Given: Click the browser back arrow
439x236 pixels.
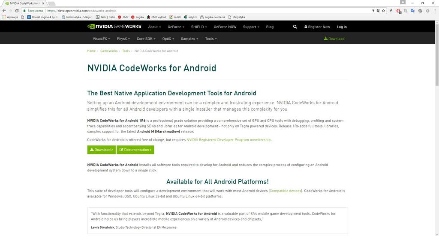Looking at the screenshot, I should click(x=4, y=11).
